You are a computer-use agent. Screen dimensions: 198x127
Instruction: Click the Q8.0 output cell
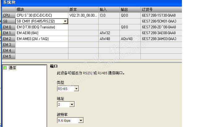coord(130,27)
